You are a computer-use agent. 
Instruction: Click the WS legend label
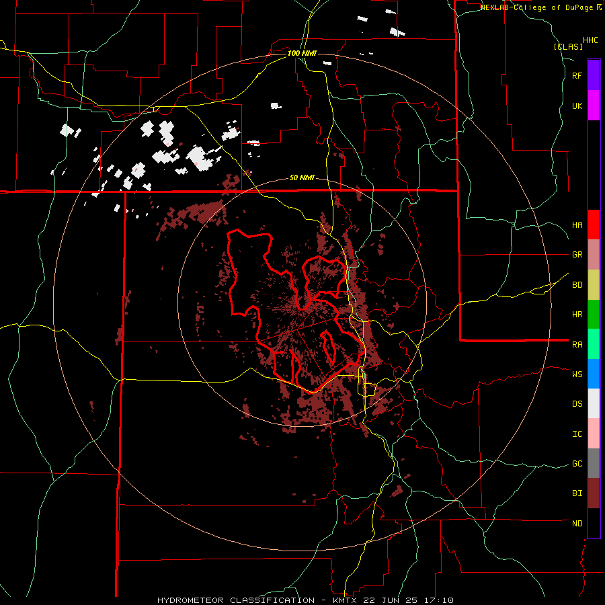coord(577,374)
